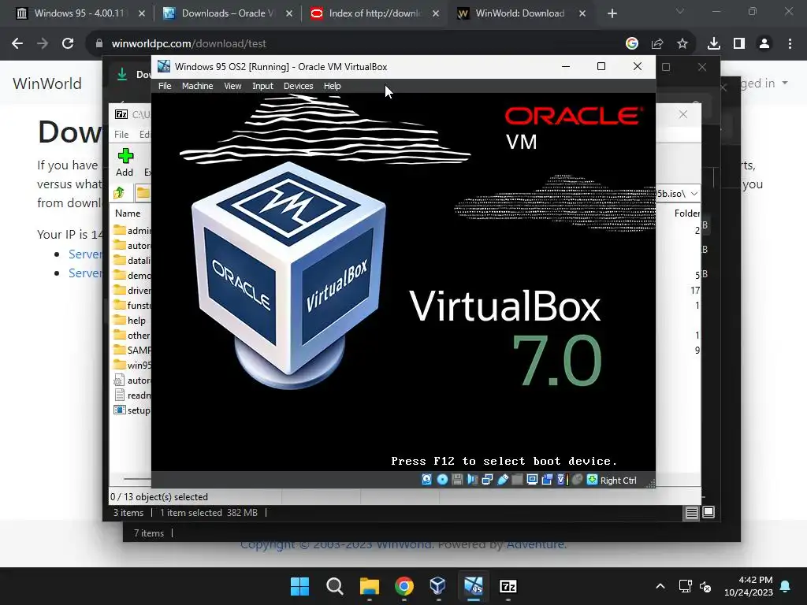
Task: Click the share page icon in address bar
Action: [657, 44]
